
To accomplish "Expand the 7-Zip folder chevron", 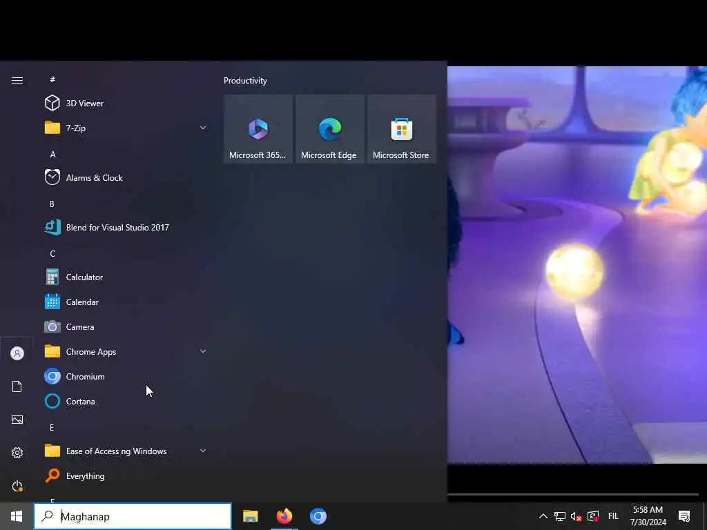I will tap(203, 128).
